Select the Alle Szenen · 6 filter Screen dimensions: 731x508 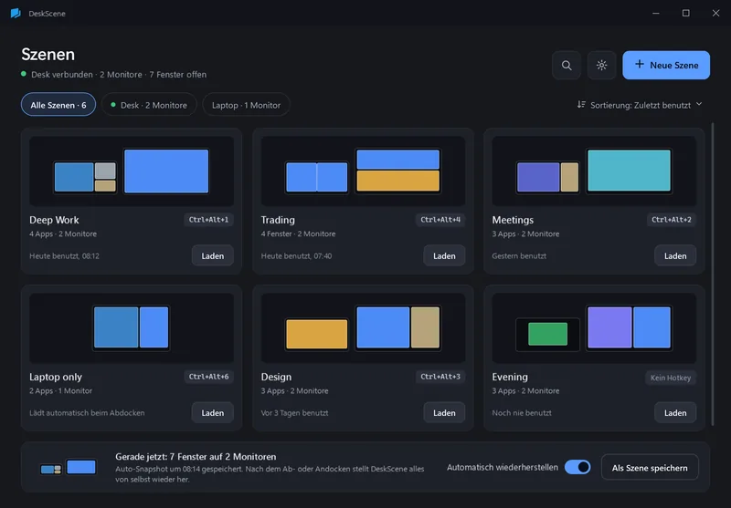pyautogui.click(x=58, y=105)
